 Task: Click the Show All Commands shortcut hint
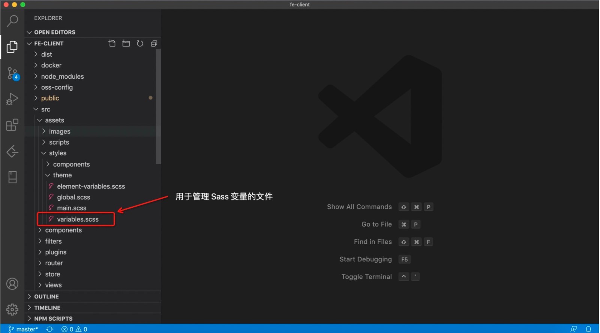coord(380,207)
